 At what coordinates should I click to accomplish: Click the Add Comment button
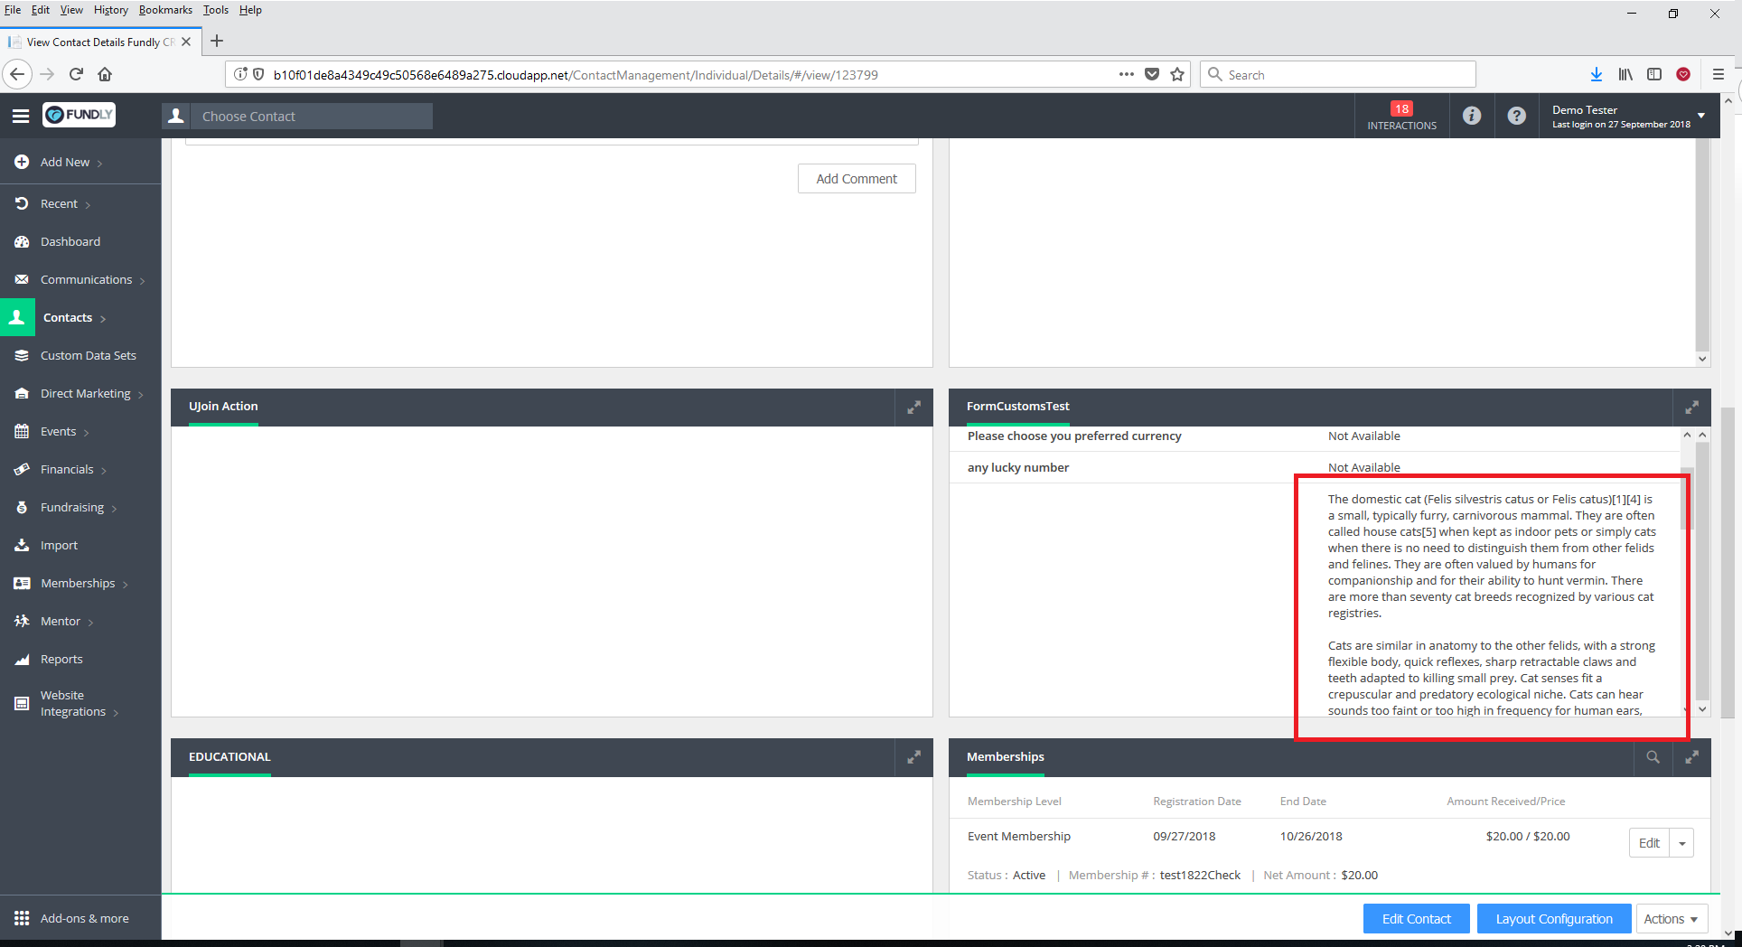click(x=856, y=179)
